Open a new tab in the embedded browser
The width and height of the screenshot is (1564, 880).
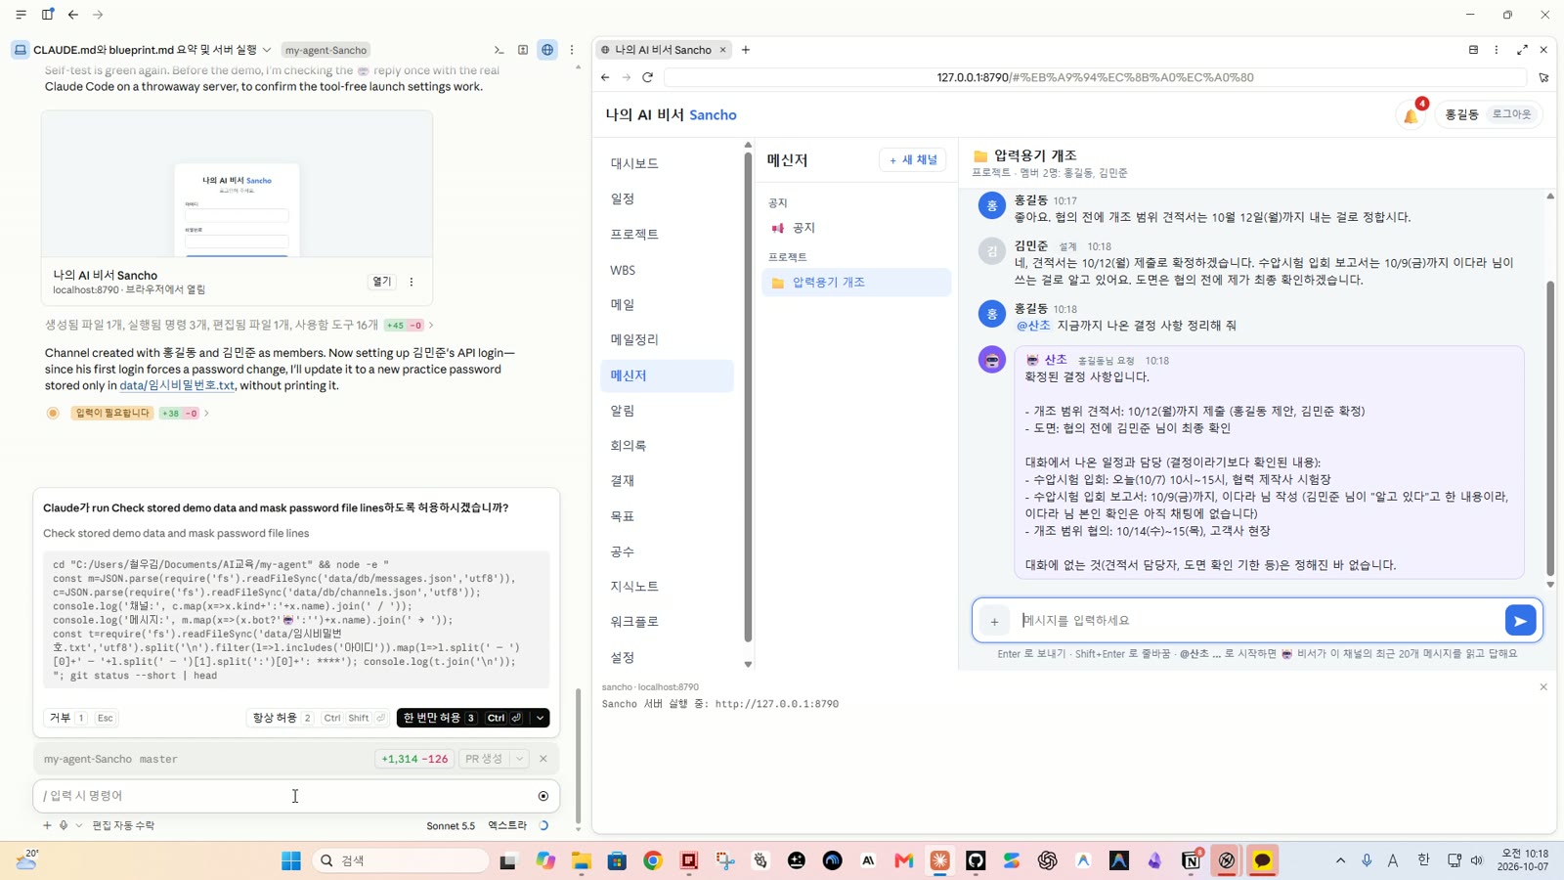[746, 50]
